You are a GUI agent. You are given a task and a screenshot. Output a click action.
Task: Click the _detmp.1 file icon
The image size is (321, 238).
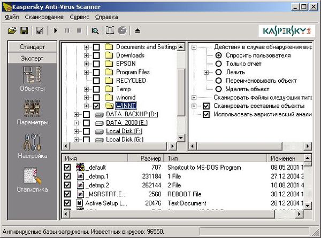pyautogui.click(x=80, y=176)
